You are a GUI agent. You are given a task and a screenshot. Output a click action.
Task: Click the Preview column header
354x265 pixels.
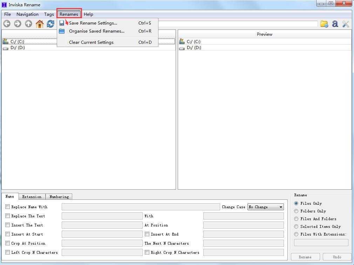[x=265, y=34]
